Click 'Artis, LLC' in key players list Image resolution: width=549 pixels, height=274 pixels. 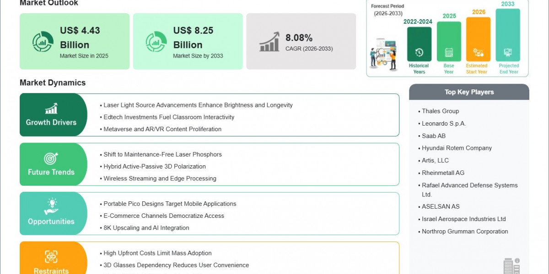[435, 160]
